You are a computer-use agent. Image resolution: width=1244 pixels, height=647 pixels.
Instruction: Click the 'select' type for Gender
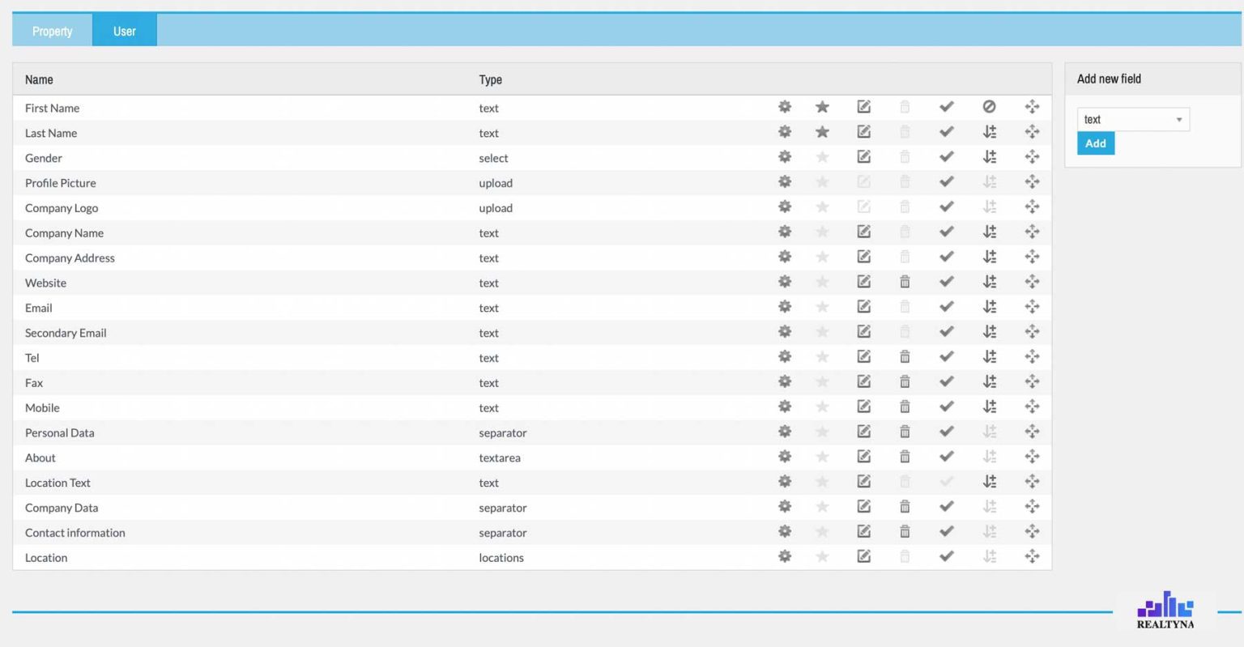(x=493, y=158)
